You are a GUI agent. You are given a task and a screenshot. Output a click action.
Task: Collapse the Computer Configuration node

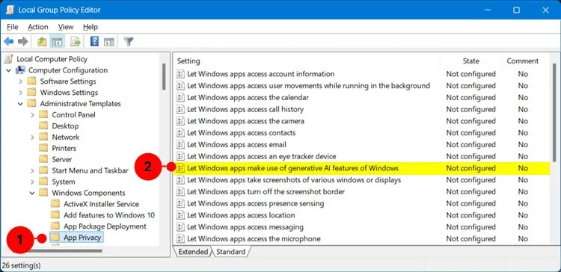tap(8, 70)
